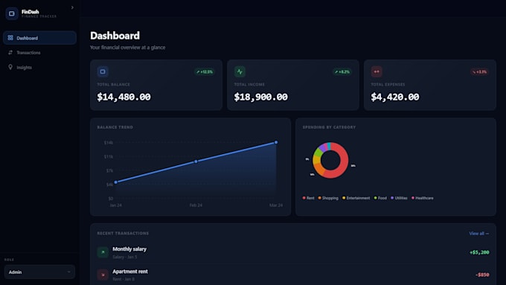This screenshot has width=506, height=285.
Task: Click the +$5,200 salary amount
Action: 479,252
